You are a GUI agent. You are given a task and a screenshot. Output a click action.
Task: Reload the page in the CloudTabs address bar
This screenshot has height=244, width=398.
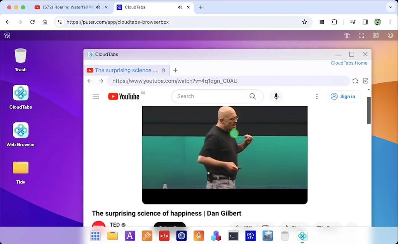(355, 81)
